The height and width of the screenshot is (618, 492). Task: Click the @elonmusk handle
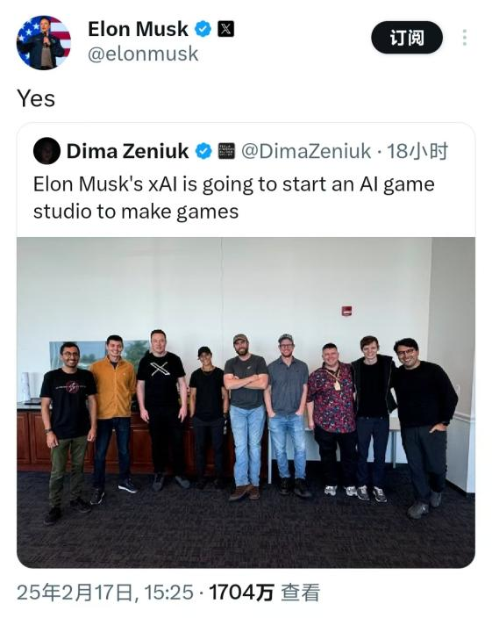coord(143,54)
